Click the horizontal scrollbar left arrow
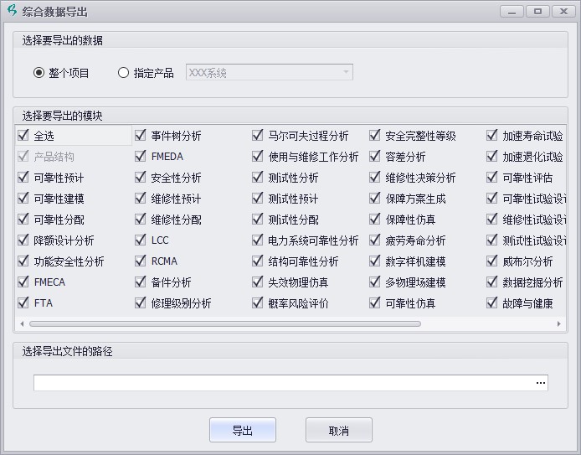The height and width of the screenshot is (455, 581). click(21, 323)
